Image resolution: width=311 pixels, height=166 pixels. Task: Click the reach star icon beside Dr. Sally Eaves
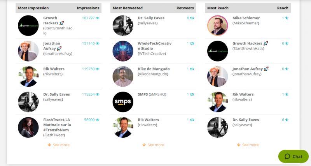(x=287, y=120)
